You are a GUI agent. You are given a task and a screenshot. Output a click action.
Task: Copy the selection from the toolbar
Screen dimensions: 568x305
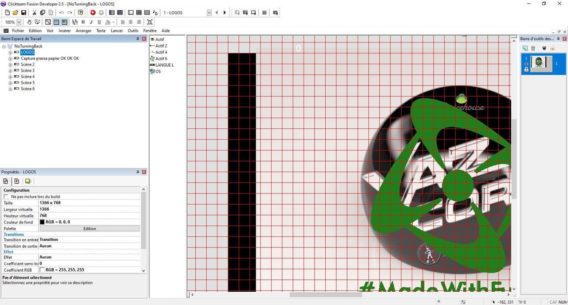43,12
